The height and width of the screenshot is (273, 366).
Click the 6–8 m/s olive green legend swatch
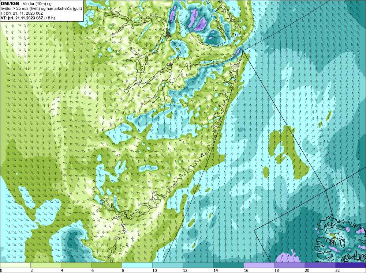click(107, 265)
